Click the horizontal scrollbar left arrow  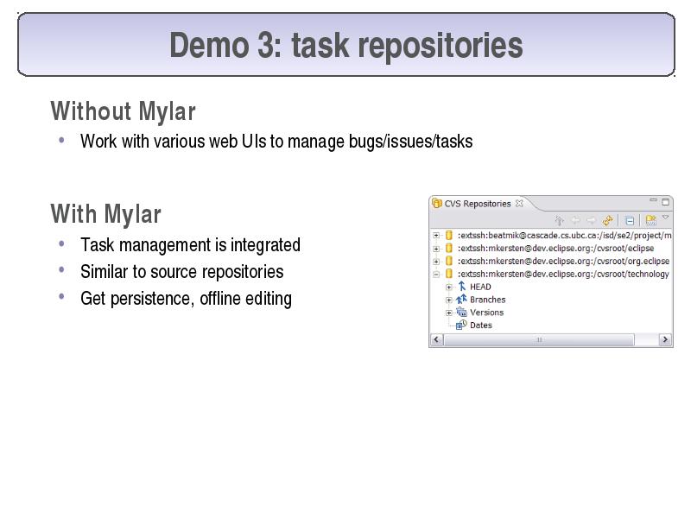pos(436,339)
